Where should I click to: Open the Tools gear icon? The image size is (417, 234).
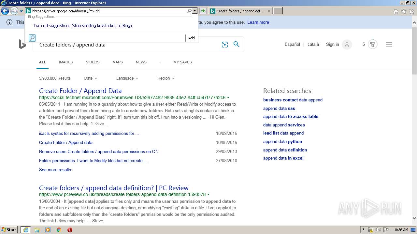coord(412,11)
